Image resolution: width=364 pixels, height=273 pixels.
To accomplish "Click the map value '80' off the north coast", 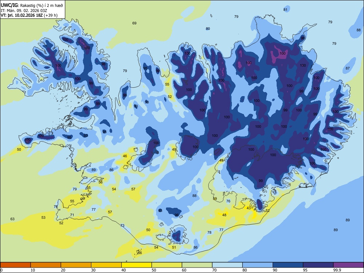I will pos(208,28).
